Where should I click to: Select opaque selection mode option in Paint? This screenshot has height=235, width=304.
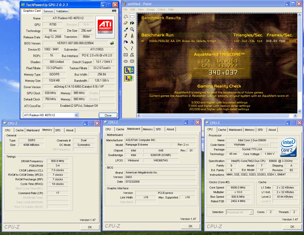click(x=129, y=70)
